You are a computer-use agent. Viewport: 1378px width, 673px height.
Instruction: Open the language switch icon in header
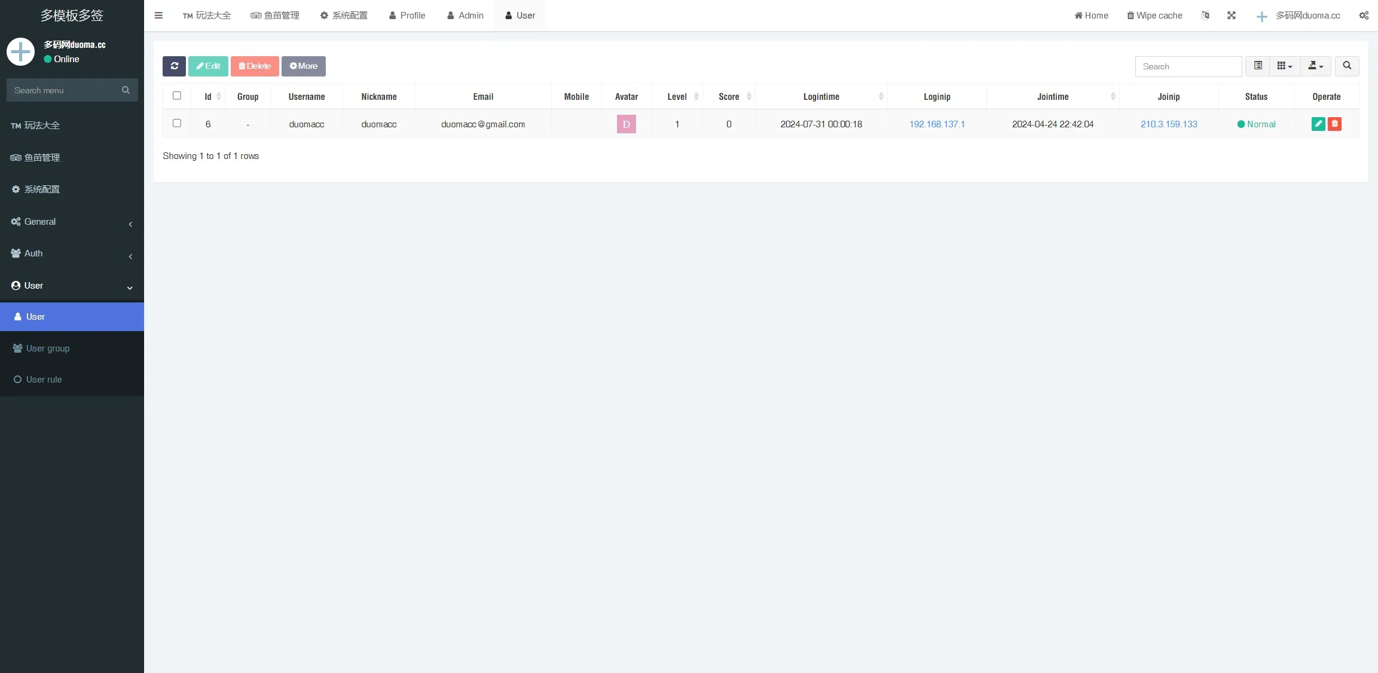click(1205, 16)
